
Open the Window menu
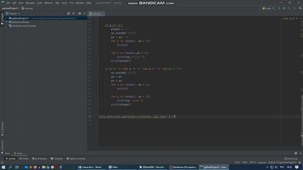[x=80, y=3]
